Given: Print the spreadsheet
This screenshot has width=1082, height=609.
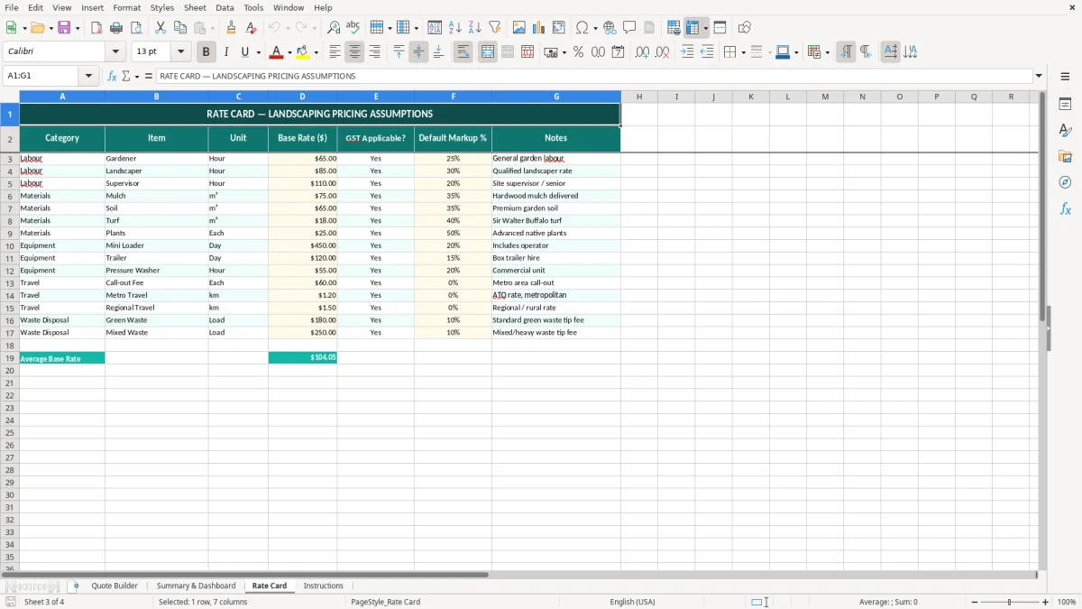Looking at the screenshot, I should [116, 28].
